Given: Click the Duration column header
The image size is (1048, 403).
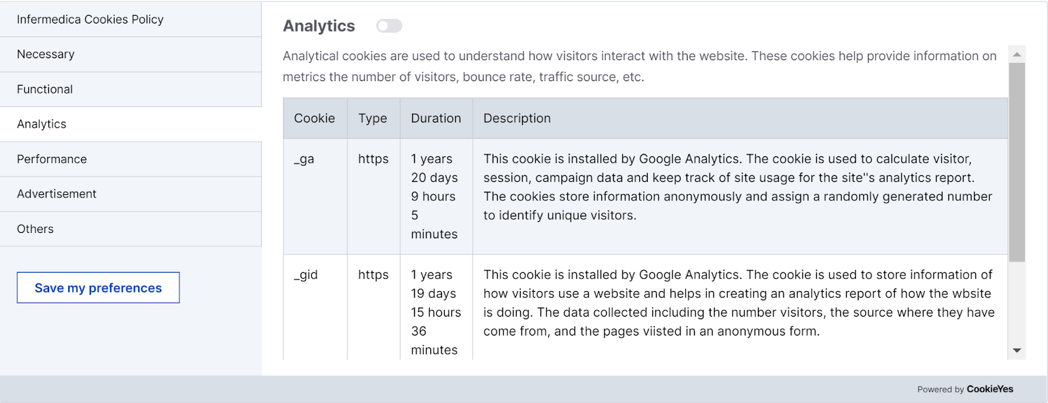Looking at the screenshot, I should tap(436, 118).
